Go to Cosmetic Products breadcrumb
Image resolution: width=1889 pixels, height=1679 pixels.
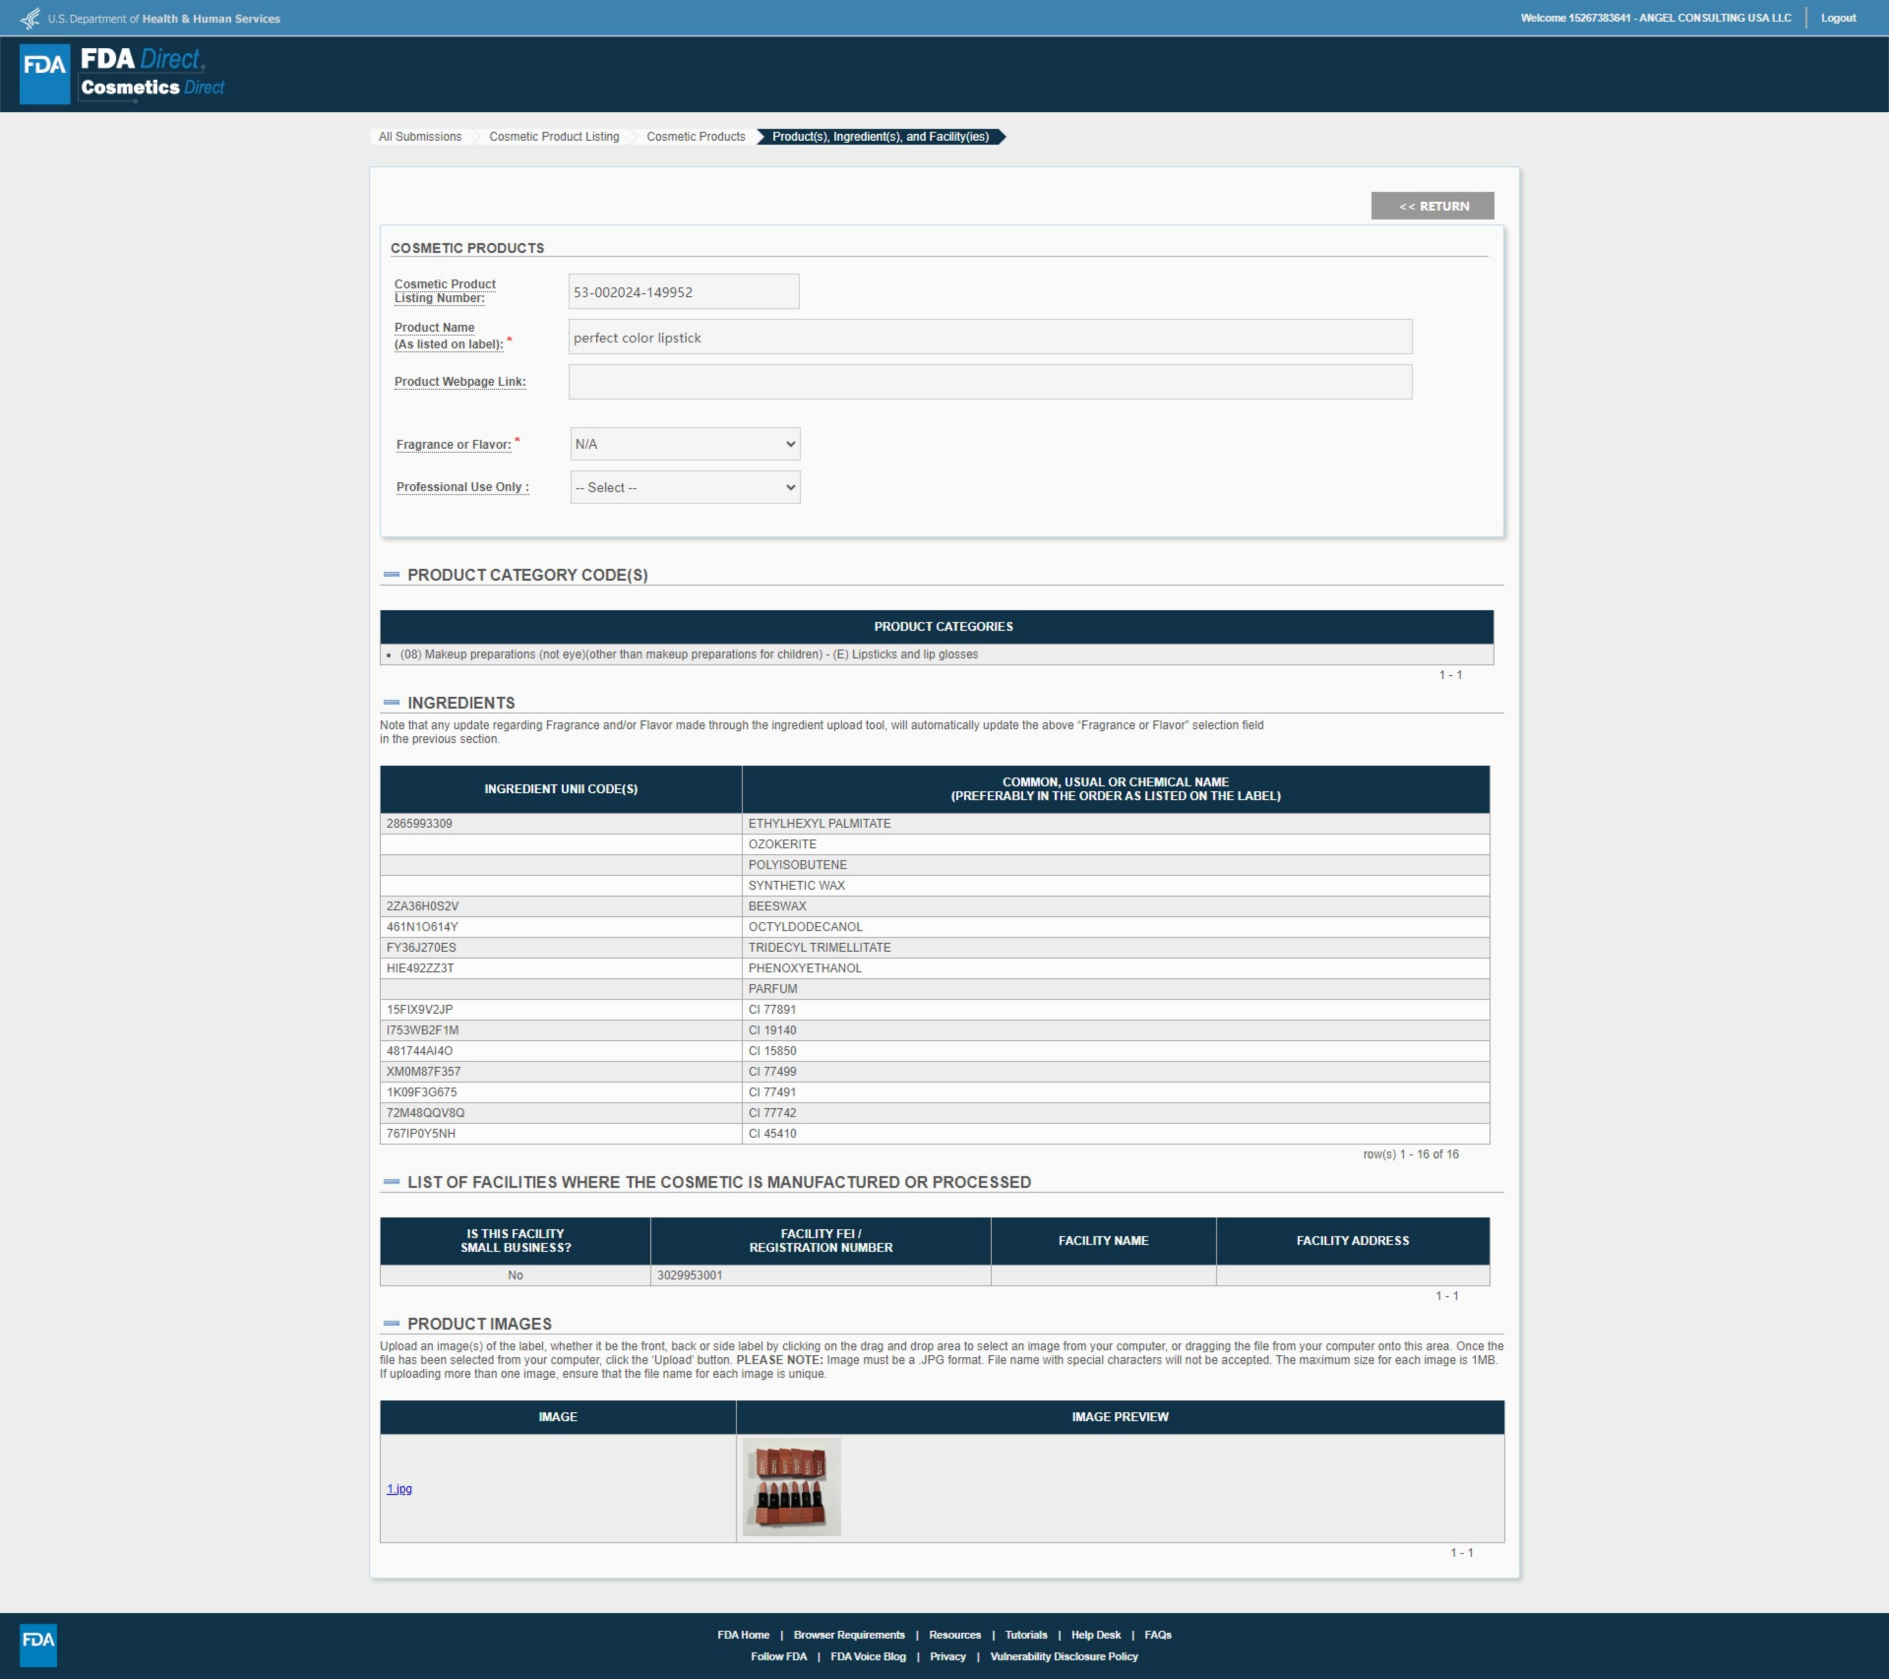695,137
